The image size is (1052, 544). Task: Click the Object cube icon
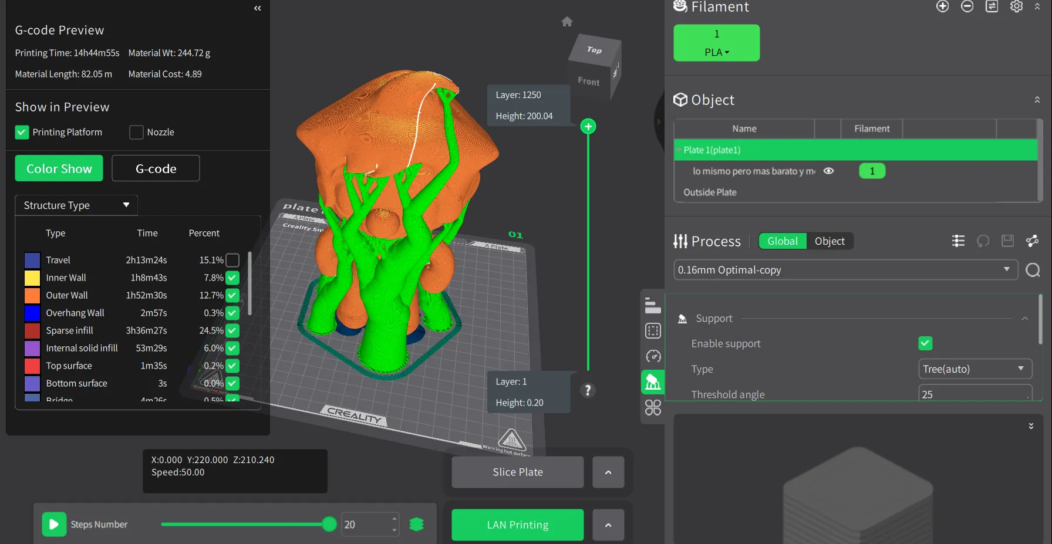pyautogui.click(x=680, y=100)
